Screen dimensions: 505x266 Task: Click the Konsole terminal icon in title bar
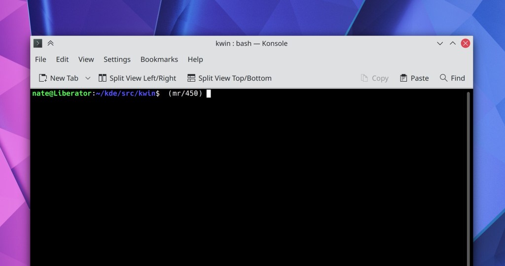[37, 43]
